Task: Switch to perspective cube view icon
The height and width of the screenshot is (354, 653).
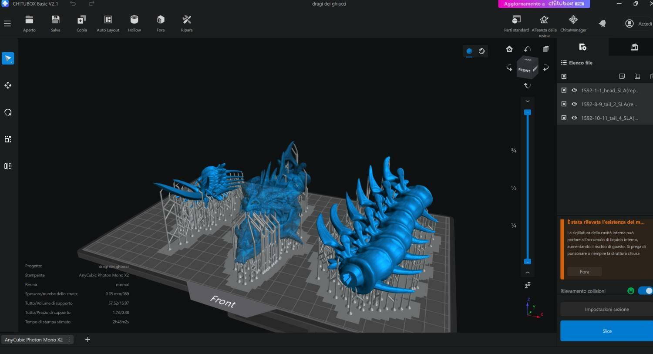Action: point(545,49)
